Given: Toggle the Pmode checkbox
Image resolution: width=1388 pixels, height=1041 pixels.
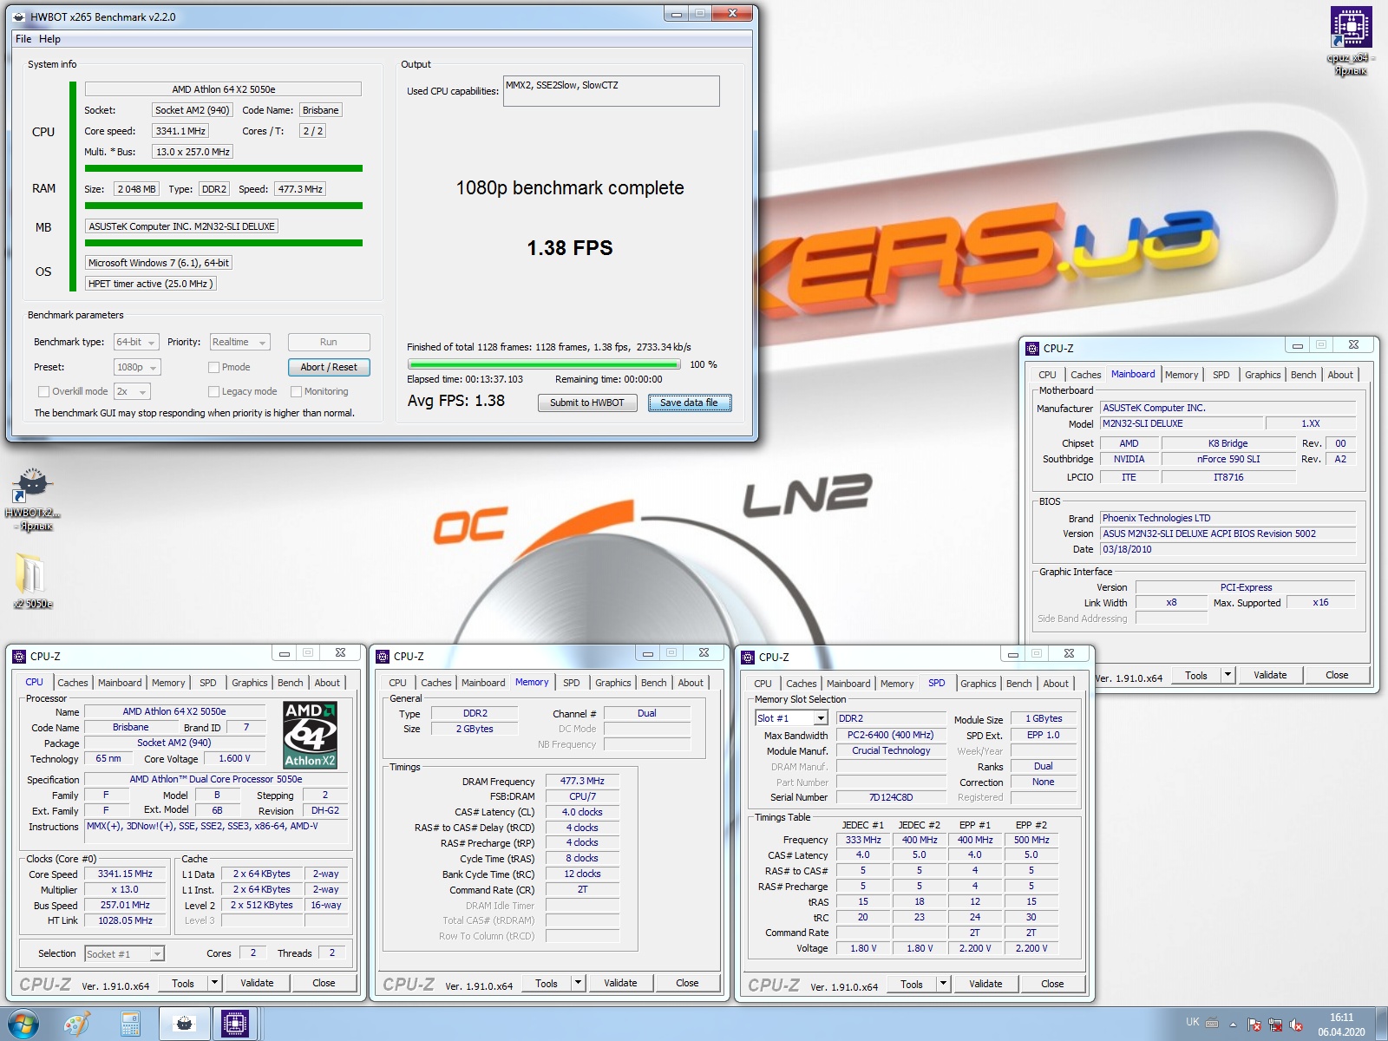Looking at the screenshot, I should [x=213, y=367].
